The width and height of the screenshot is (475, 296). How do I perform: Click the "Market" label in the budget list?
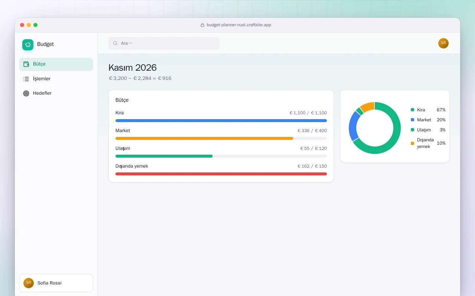pos(123,131)
